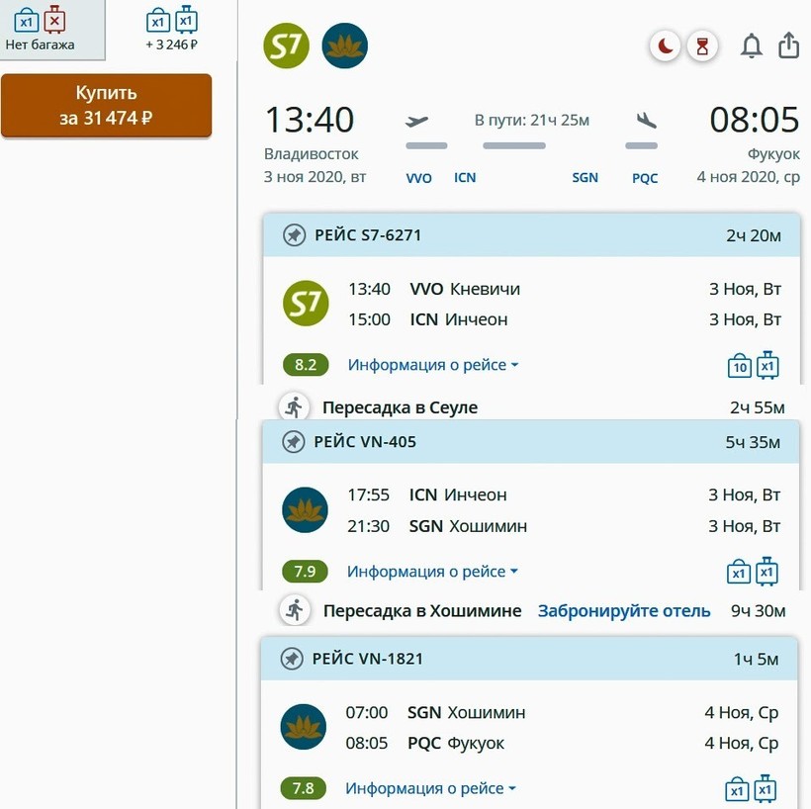811x809 pixels.
Task: Click the long layover hourglass icon
Action: pyautogui.click(x=702, y=45)
